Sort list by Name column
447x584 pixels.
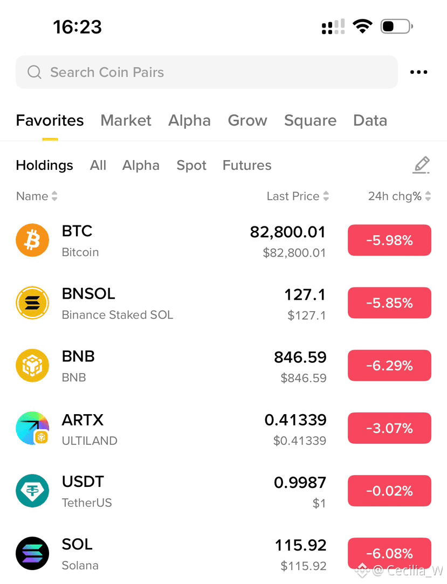(x=37, y=196)
